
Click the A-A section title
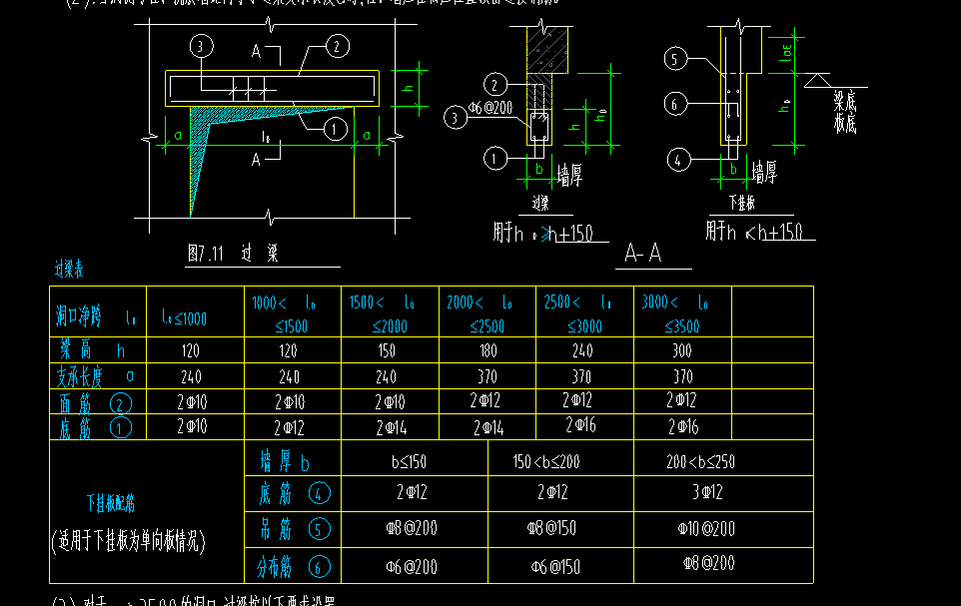coord(643,253)
